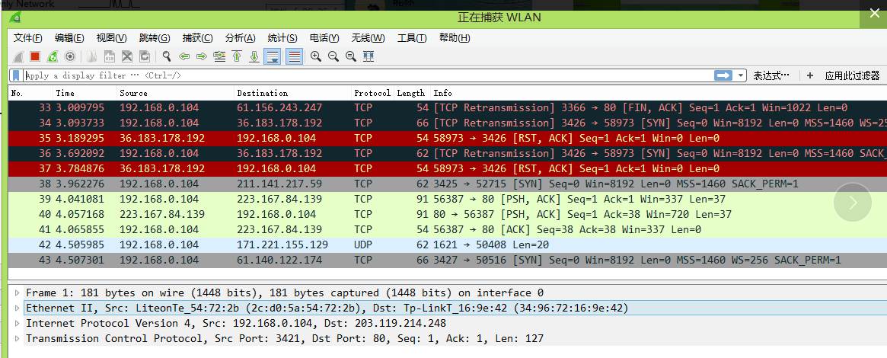
Task: Open the 电话(Y) menu
Action: tap(324, 38)
